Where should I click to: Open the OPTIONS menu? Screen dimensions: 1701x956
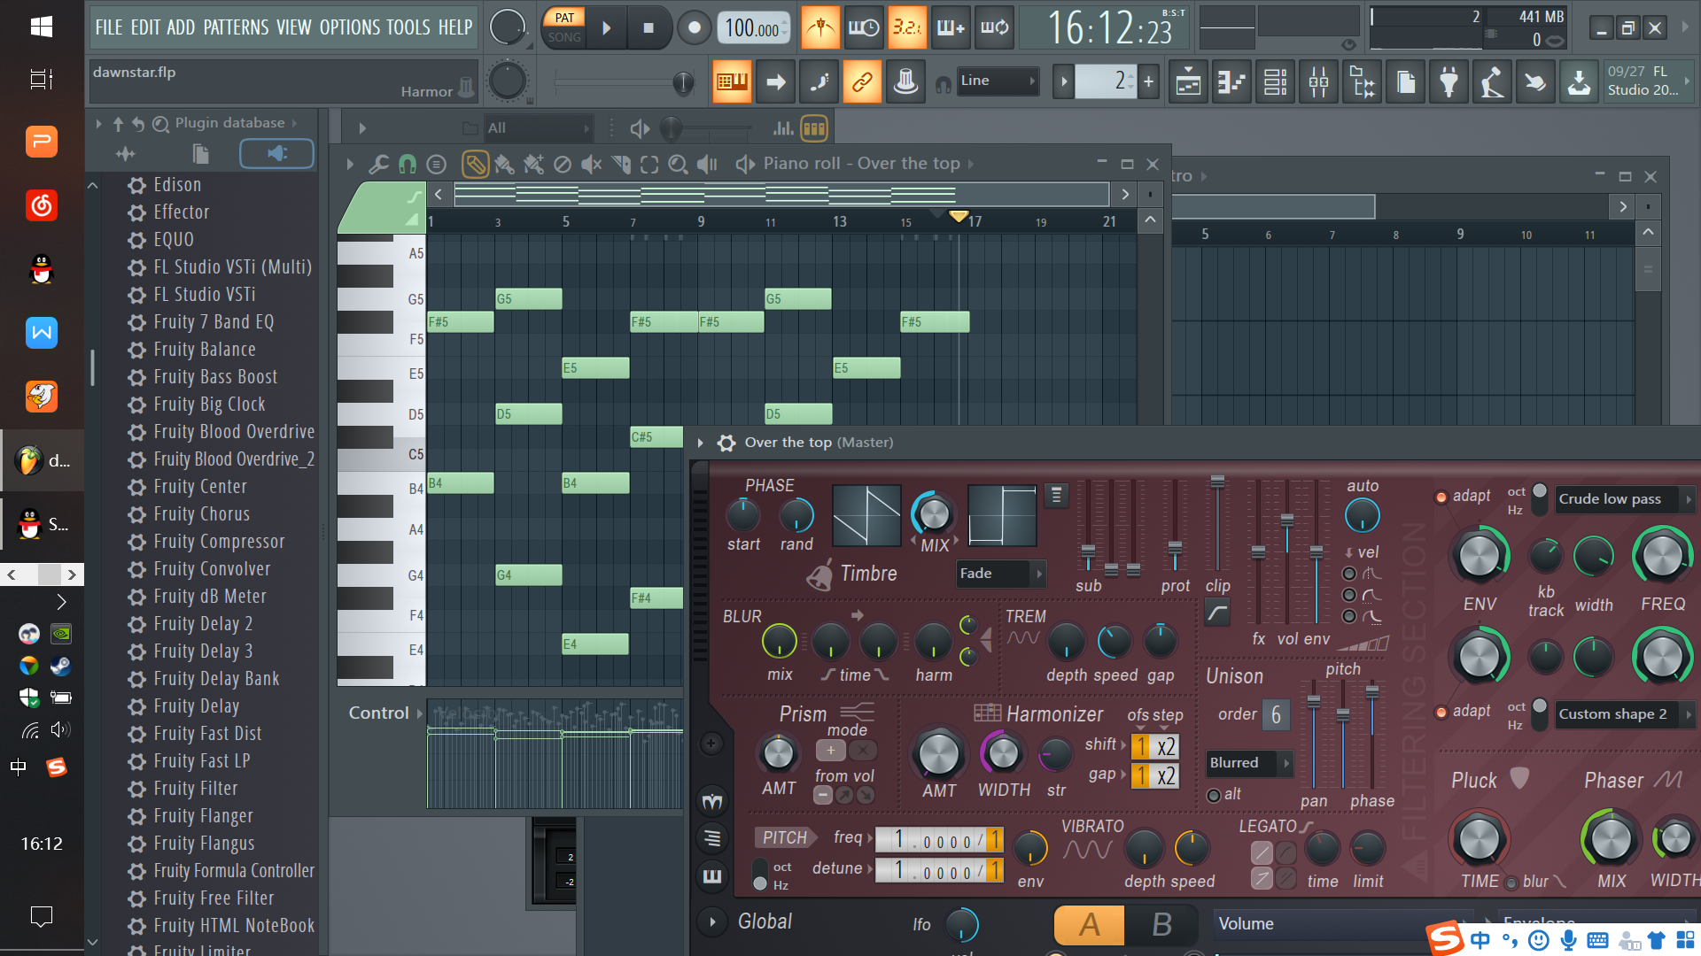click(349, 27)
